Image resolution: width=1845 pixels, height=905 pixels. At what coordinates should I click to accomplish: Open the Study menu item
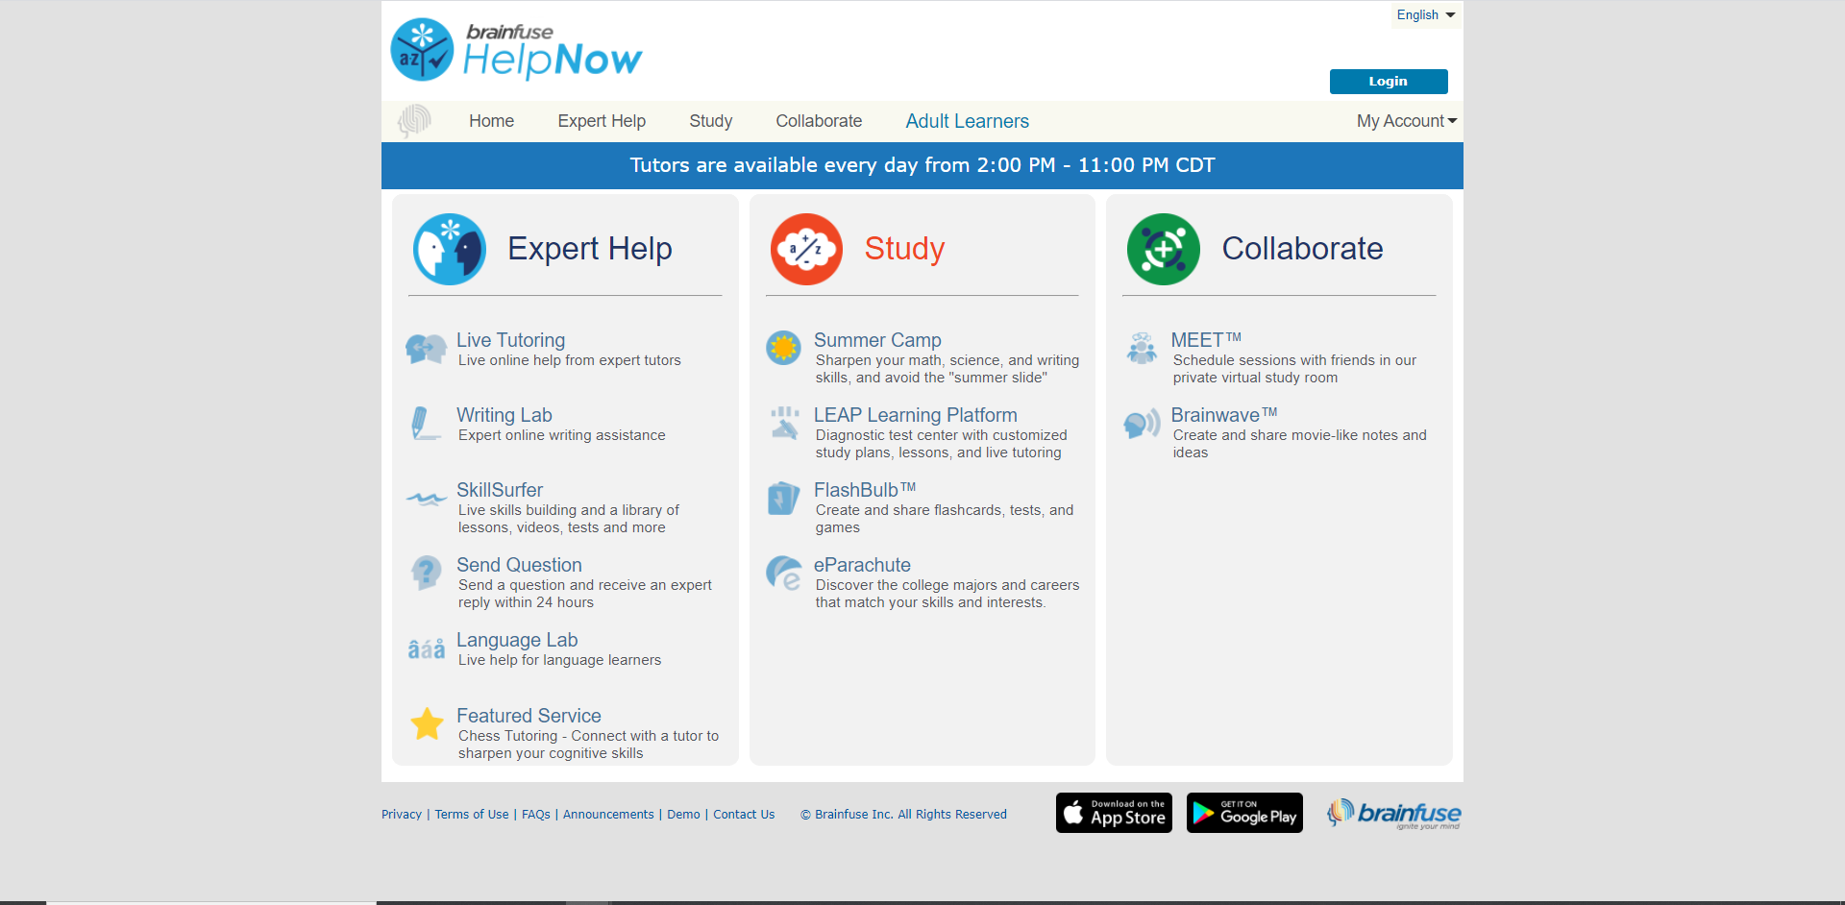[711, 121]
